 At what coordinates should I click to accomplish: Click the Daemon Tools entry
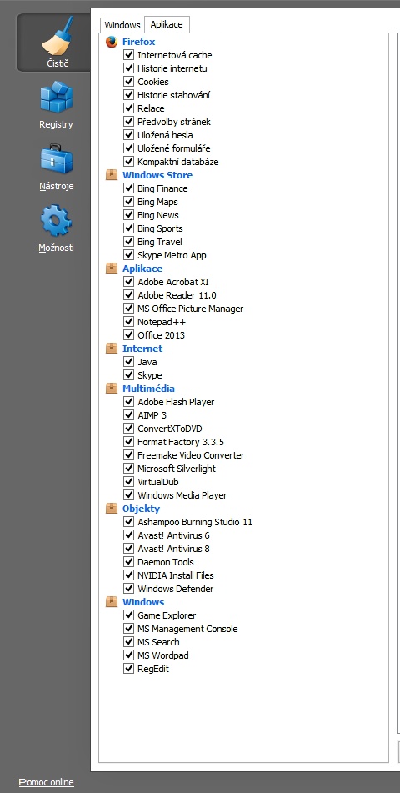[166, 562]
